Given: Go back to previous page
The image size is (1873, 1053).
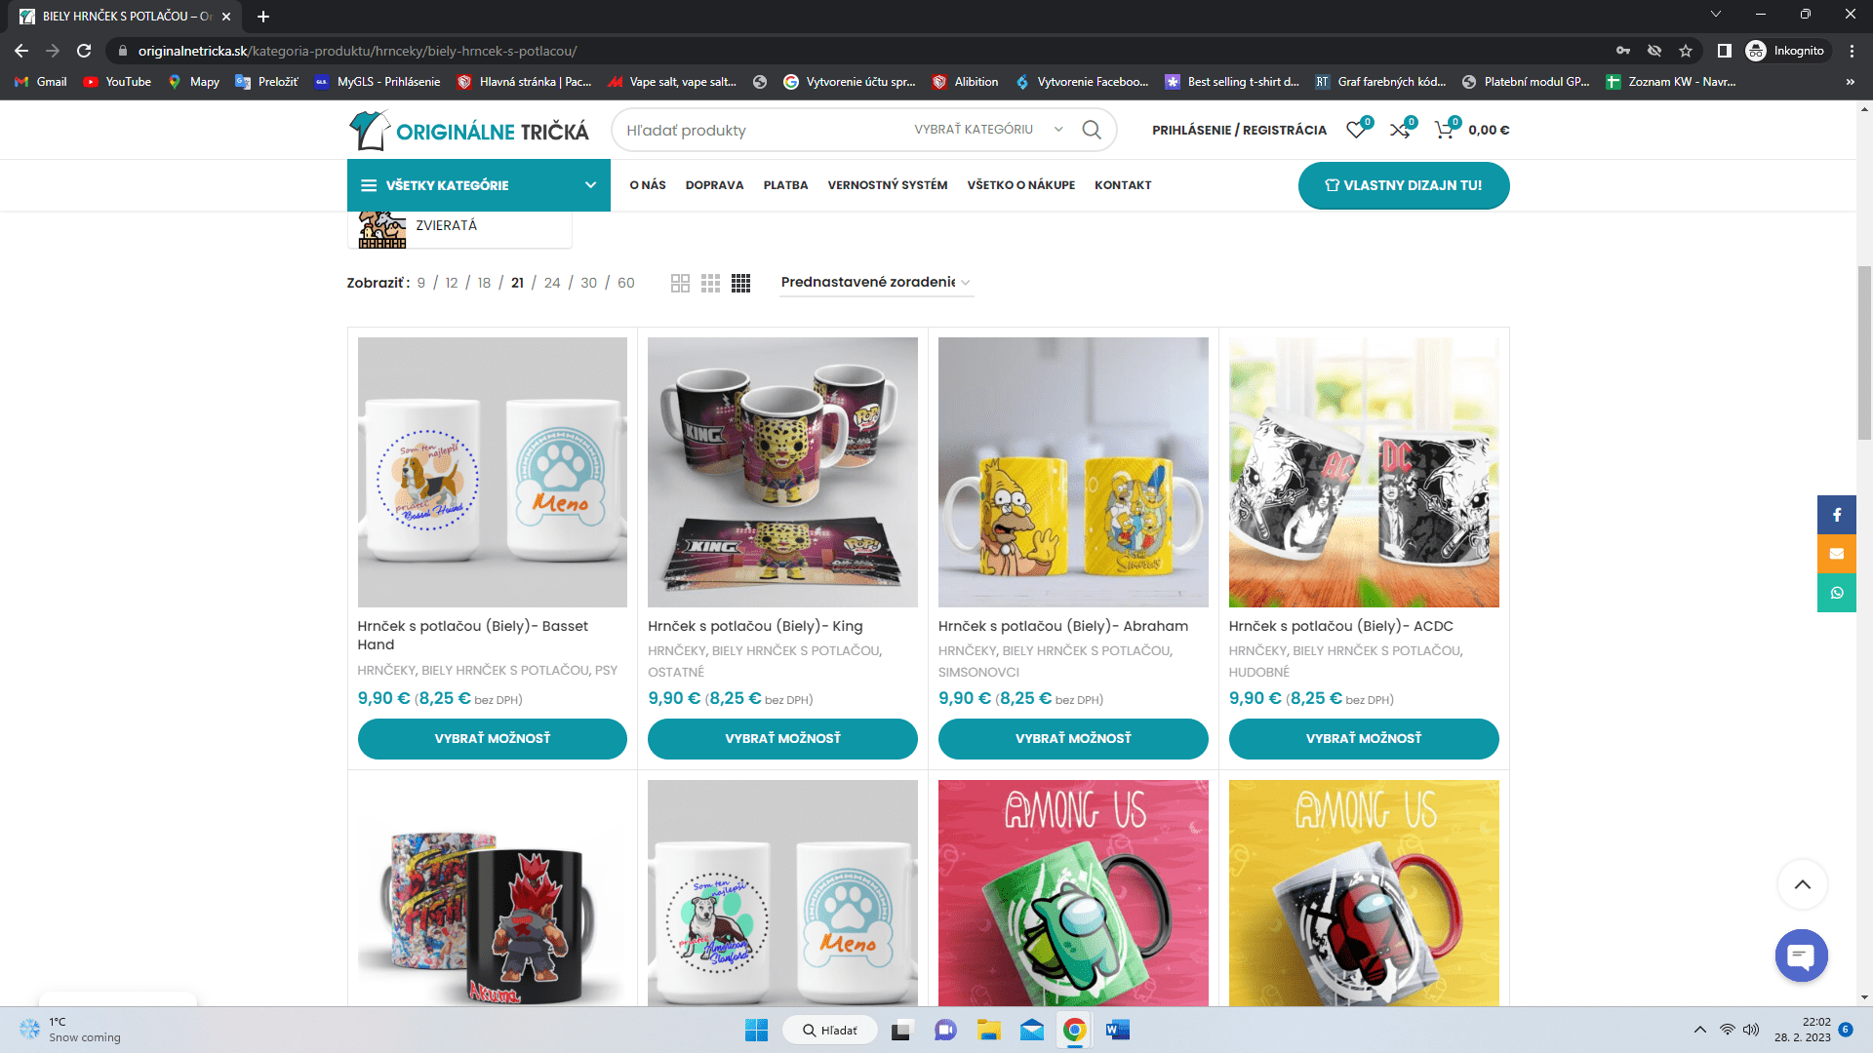Looking at the screenshot, I should pyautogui.click(x=21, y=51).
